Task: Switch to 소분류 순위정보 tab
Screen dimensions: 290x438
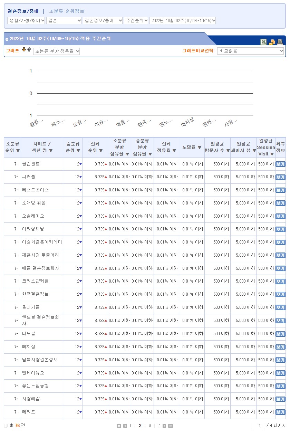Action: (x=67, y=11)
